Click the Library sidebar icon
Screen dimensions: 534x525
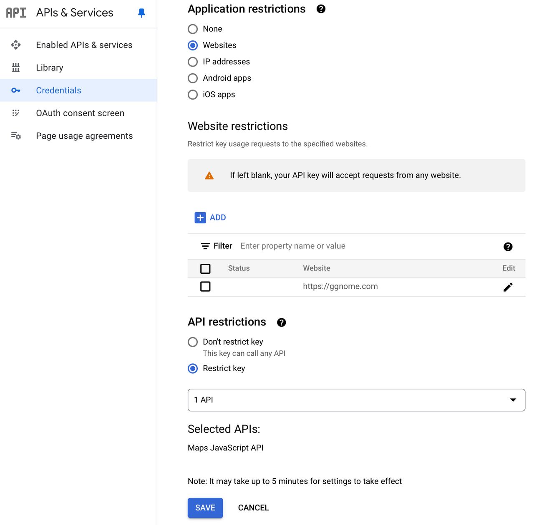pyautogui.click(x=15, y=67)
